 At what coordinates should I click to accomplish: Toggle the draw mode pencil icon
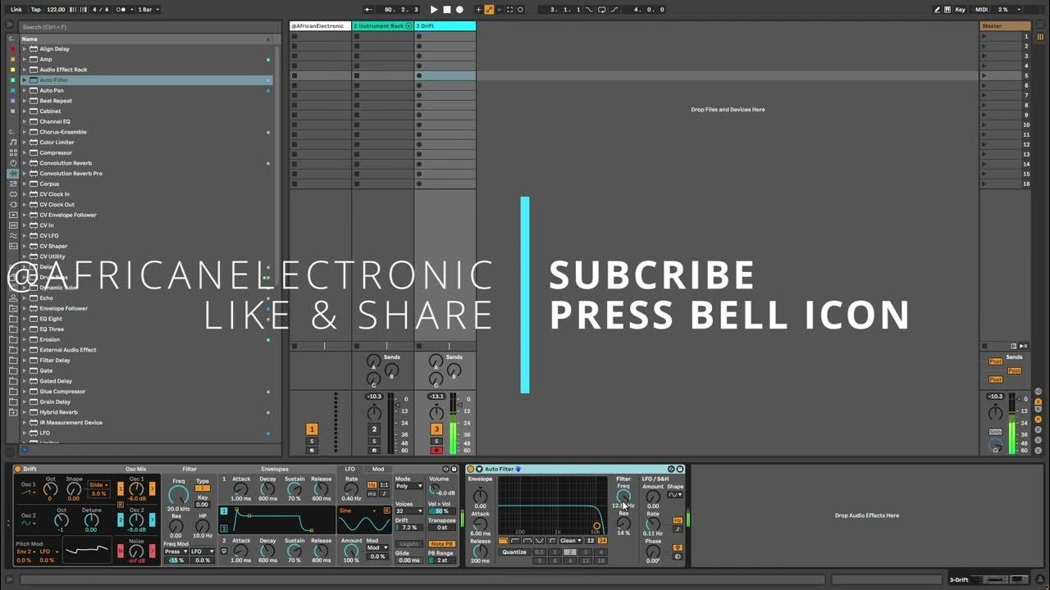938,10
